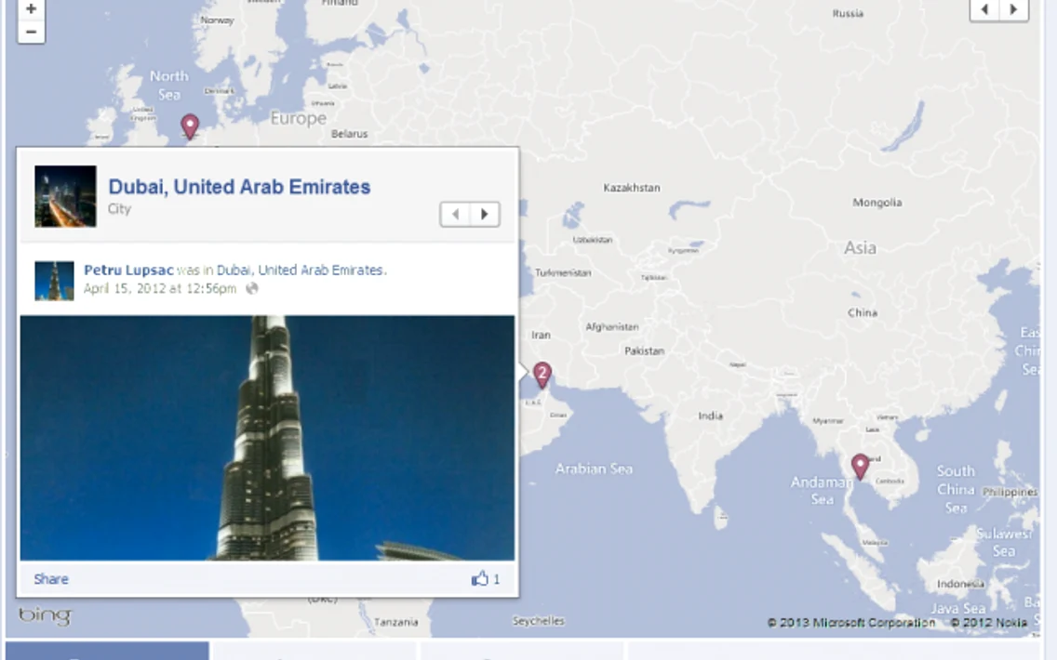Image resolution: width=1057 pixels, height=660 pixels.
Task: Click the numbered pin over the UAE
Action: tap(542, 374)
